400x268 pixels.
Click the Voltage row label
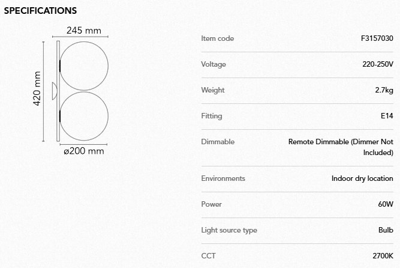click(x=213, y=64)
